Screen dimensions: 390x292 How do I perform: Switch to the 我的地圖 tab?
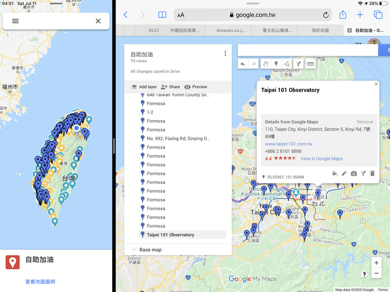320,30
